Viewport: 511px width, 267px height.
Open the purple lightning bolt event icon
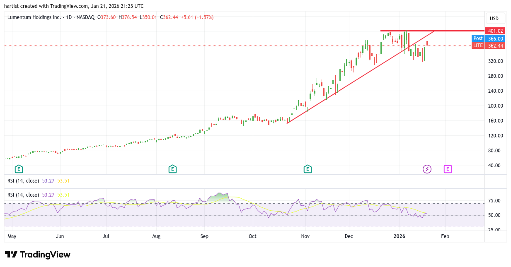click(x=427, y=169)
